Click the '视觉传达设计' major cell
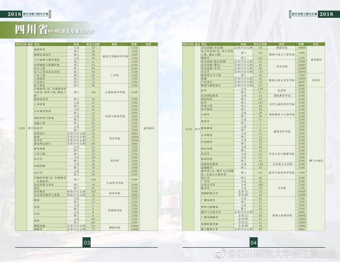Viewport: 340px width, 262px height. [50, 144]
